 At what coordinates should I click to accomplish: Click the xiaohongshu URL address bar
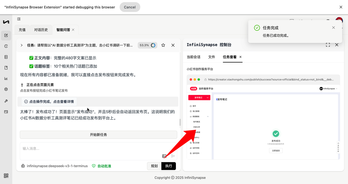click(x=271, y=80)
